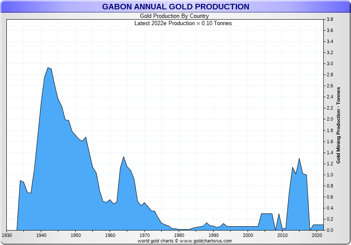Click the 'Gold Mining Production - Tonnes' axis label
Viewport: 351px width, 245px height.
click(339, 125)
